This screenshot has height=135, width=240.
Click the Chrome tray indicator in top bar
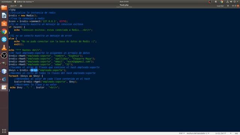(x=222, y=1)
